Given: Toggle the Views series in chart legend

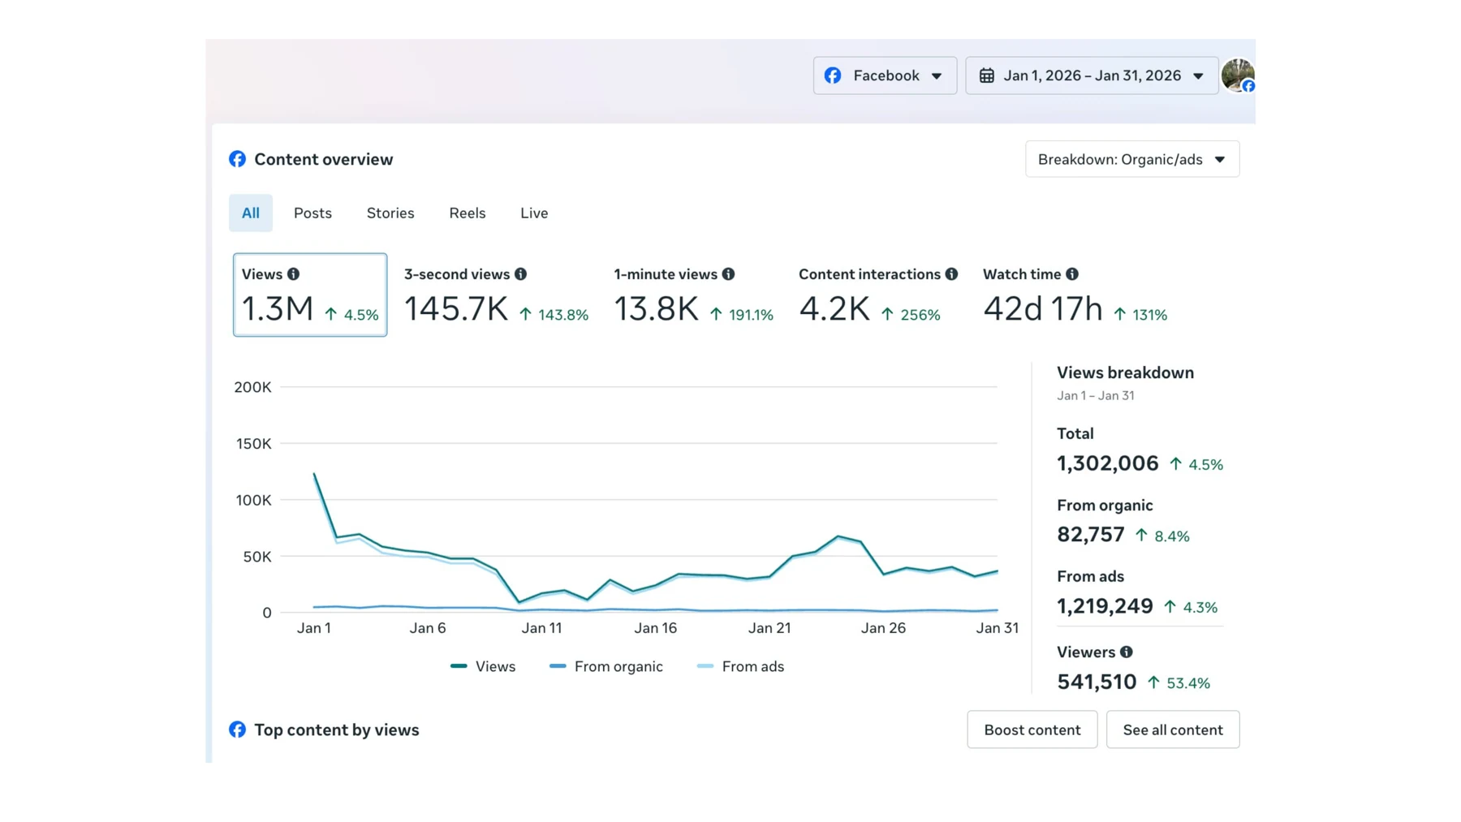Looking at the screenshot, I should pos(483,666).
